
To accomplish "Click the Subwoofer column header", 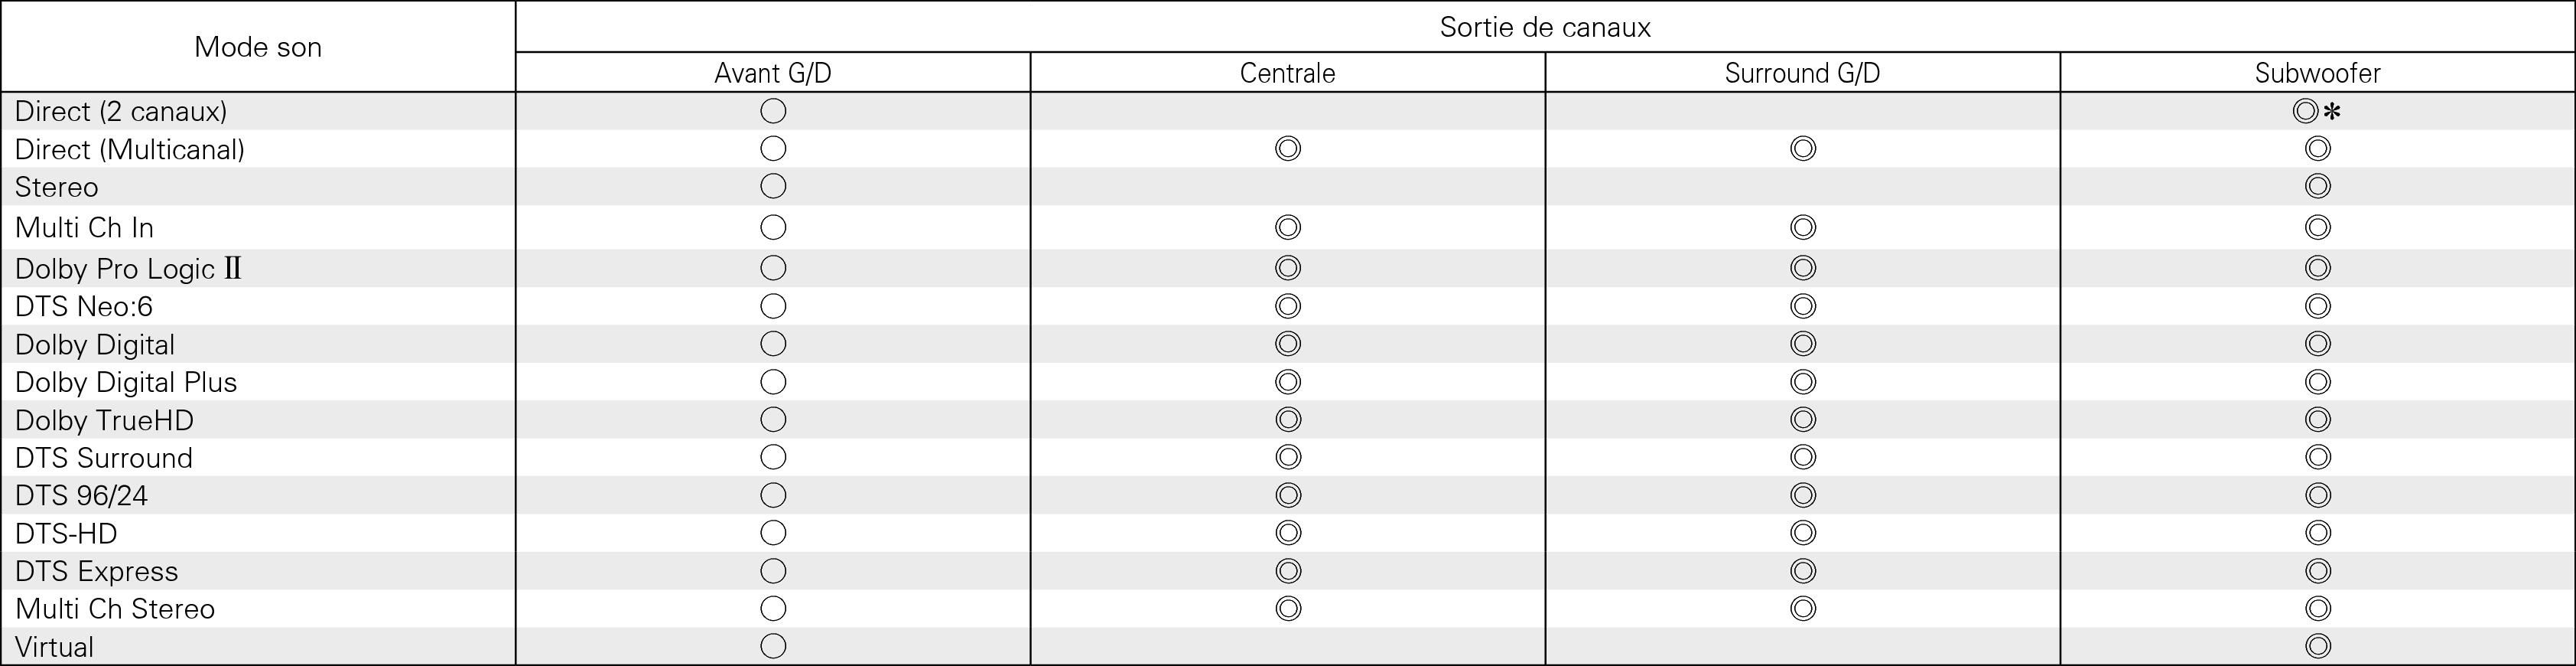I will [2318, 73].
